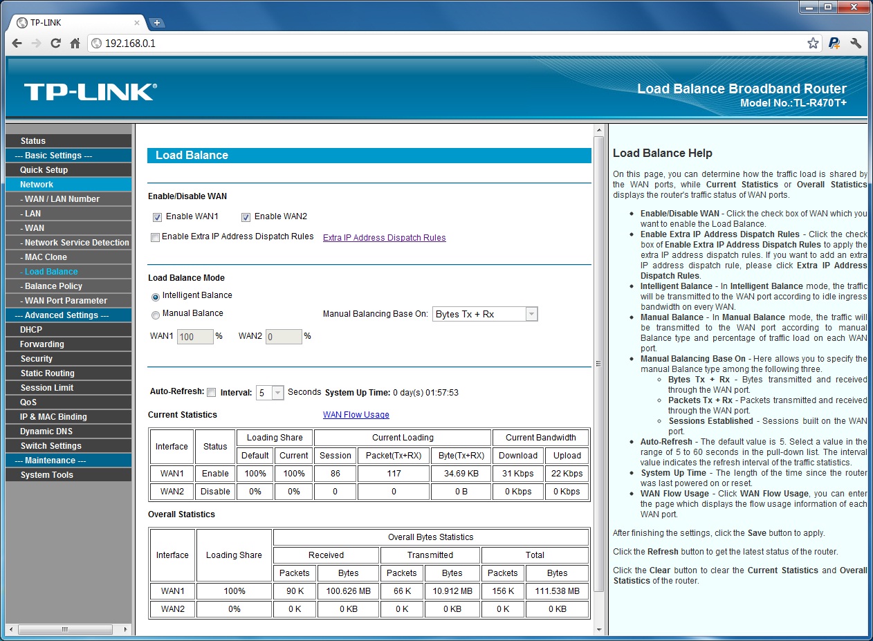
Task: Enable Extra IP Address Dispatch Rules
Action: [x=155, y=238]
